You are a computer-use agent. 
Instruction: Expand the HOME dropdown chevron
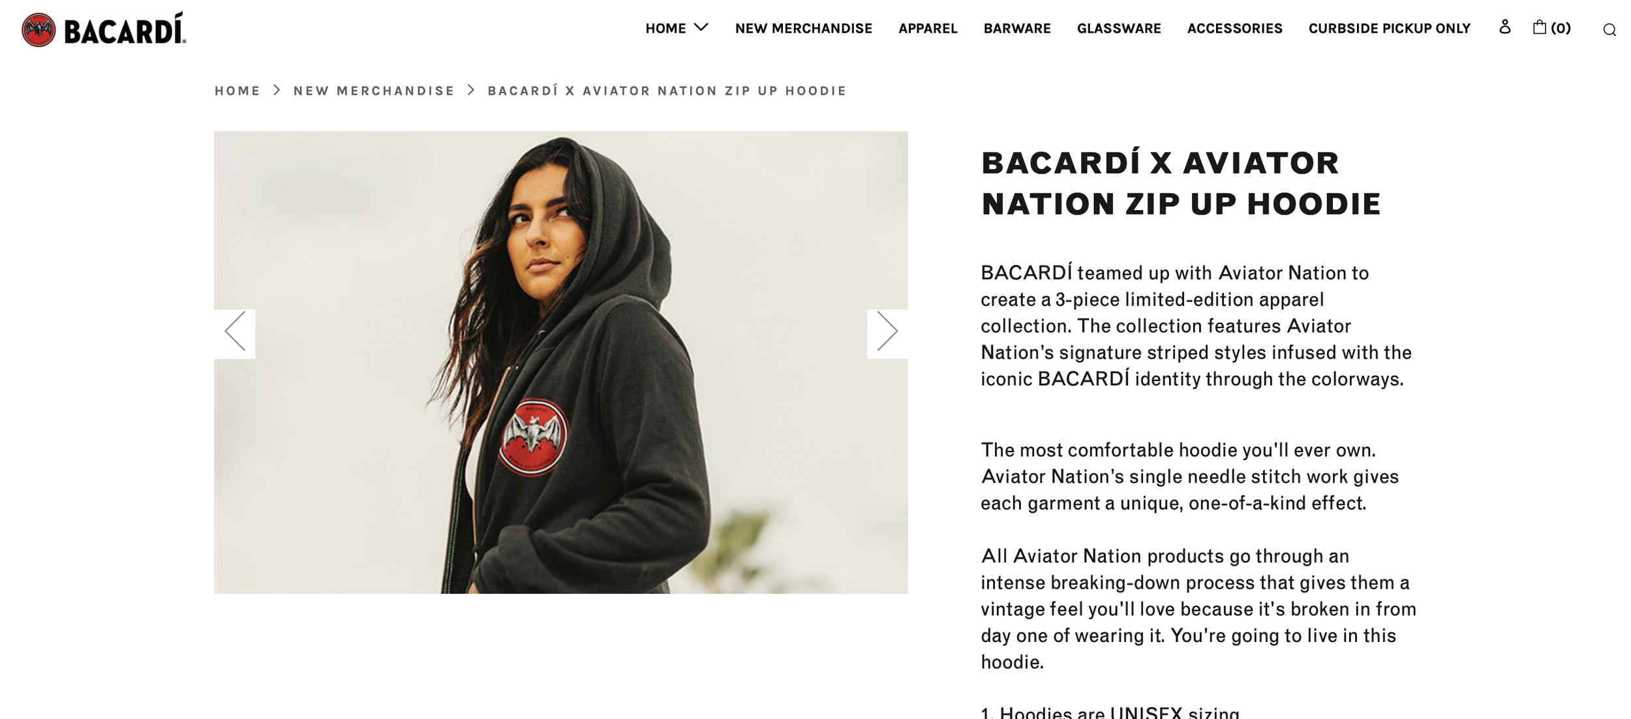click(701, 27)
